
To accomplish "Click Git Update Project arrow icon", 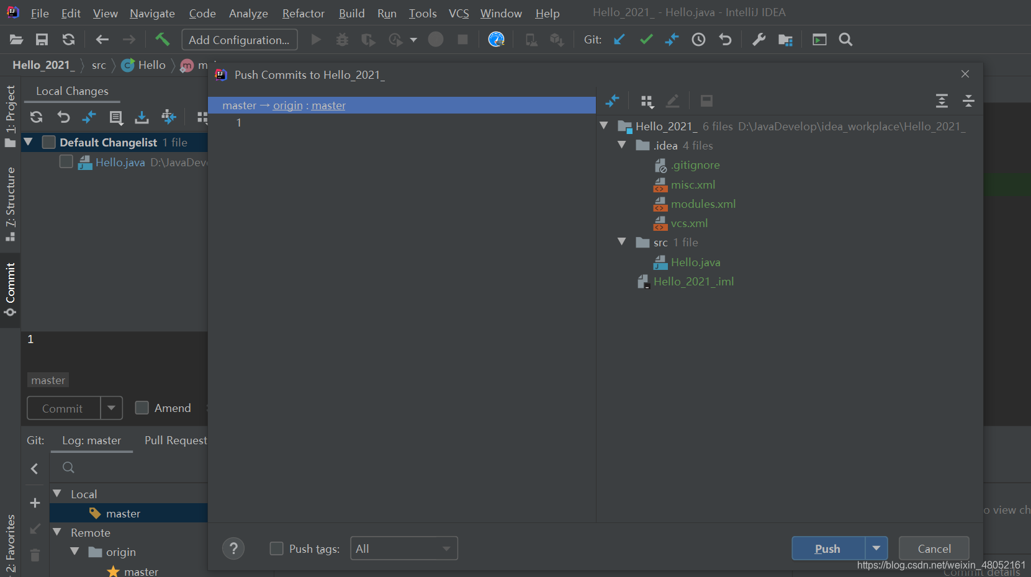I will [619, 40].
